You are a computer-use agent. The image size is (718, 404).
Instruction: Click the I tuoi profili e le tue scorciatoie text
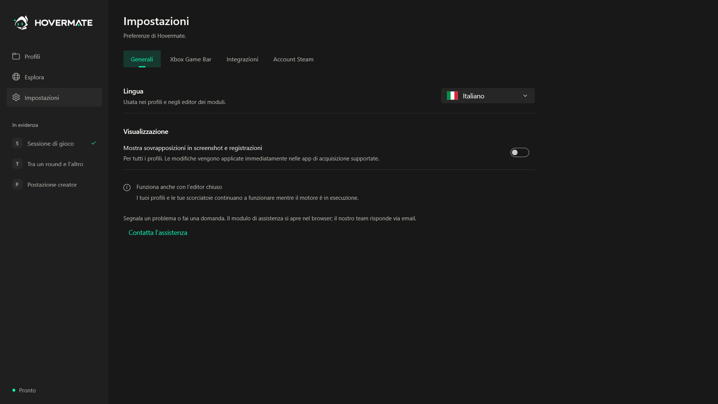pos(248,198)
